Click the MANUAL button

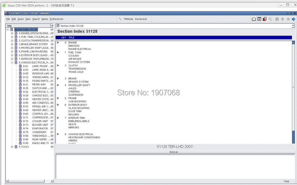pos(129,19)
